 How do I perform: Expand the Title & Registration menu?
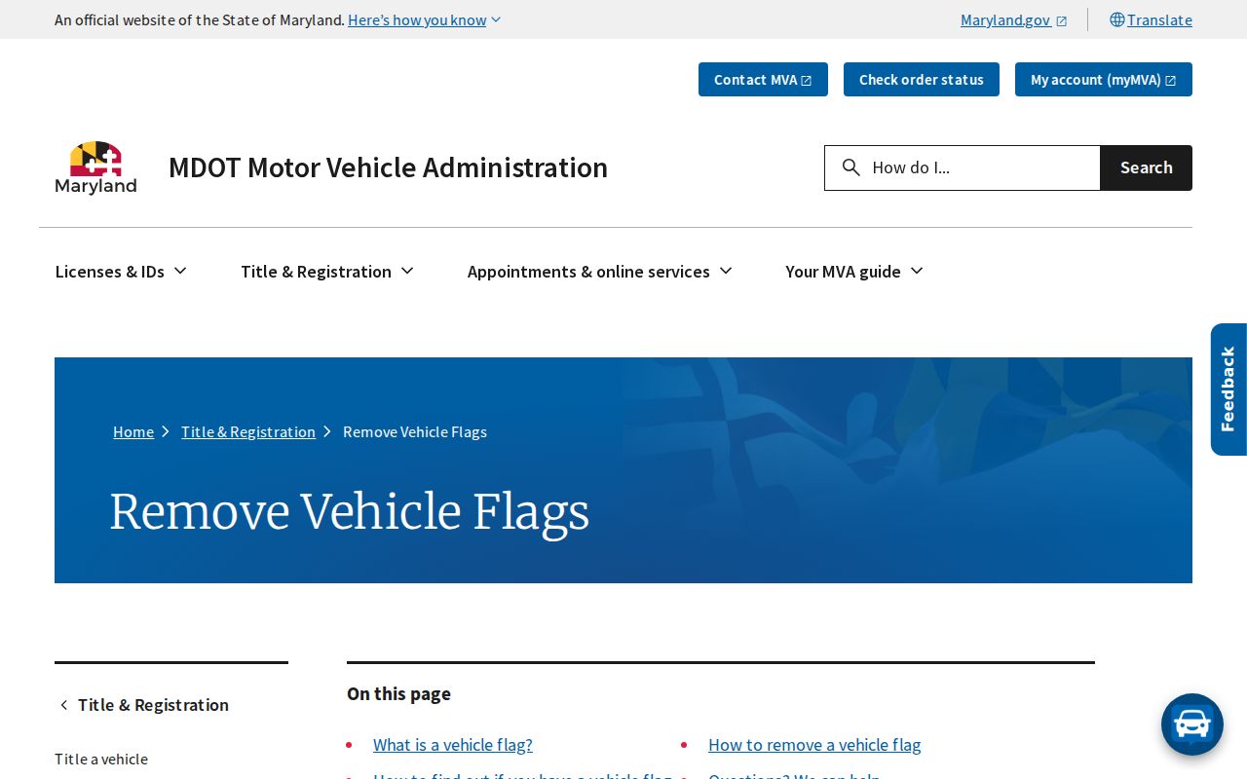[327, 272]
